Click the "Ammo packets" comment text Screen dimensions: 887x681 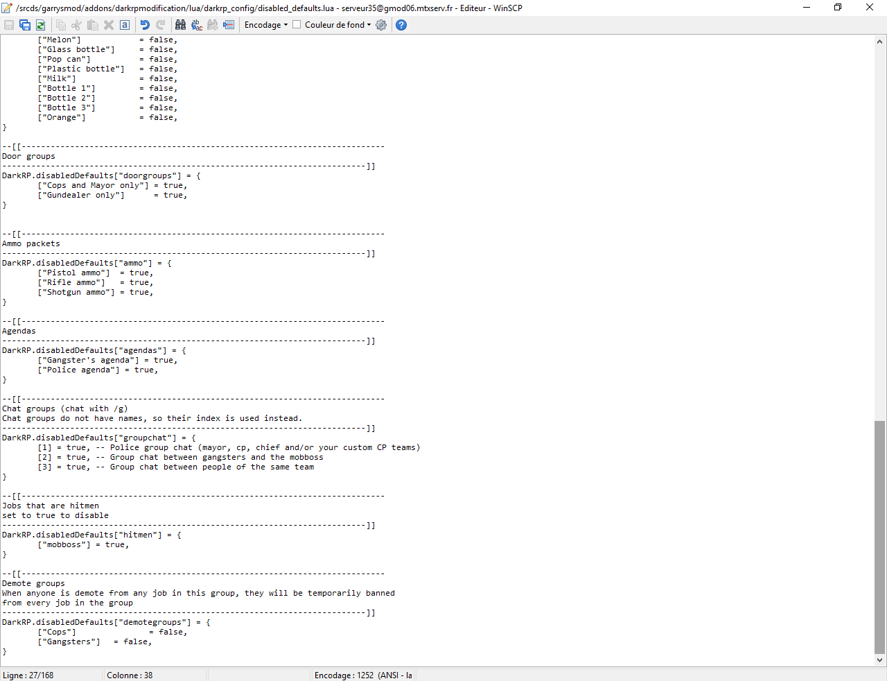click(31, 243)
